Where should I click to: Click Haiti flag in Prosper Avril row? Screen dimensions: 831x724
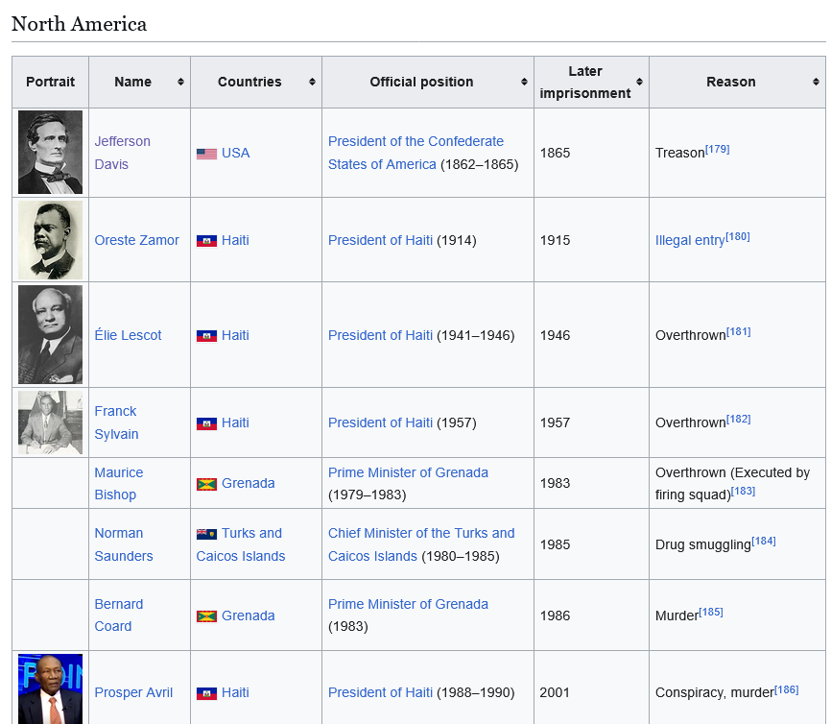coord(206,694)
